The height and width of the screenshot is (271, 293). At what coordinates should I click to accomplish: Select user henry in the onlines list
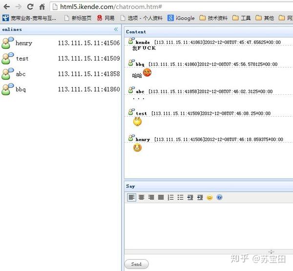[x=61, y=43]
